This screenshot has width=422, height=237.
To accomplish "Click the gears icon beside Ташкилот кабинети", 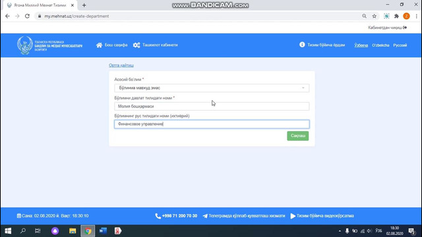I will [x=136, y=45].
